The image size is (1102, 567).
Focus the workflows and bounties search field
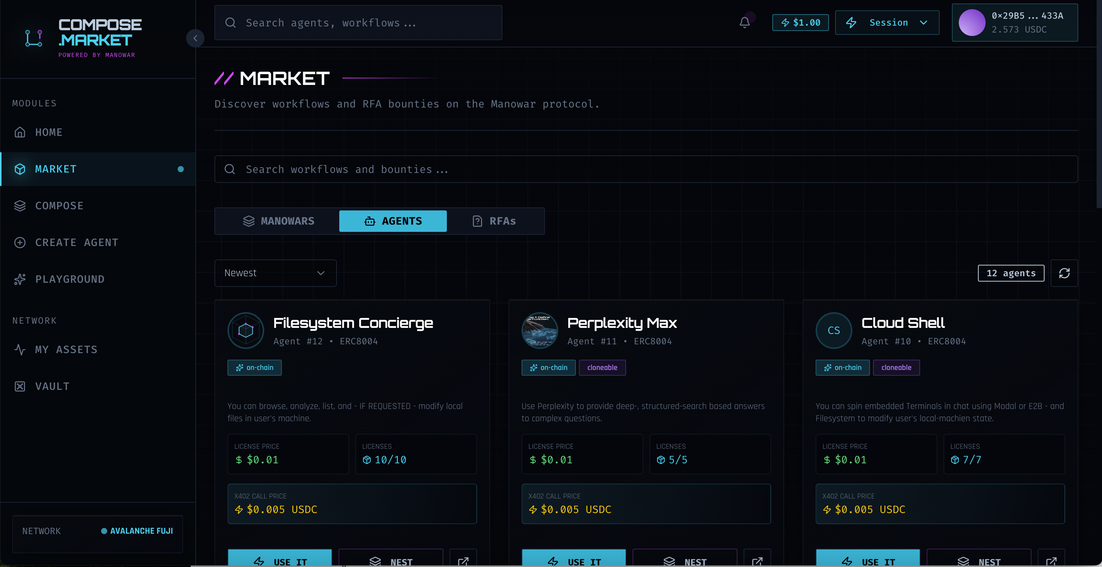646,169
